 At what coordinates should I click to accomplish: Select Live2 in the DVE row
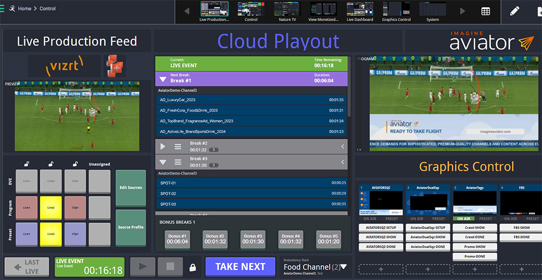[x=51, y=181]
